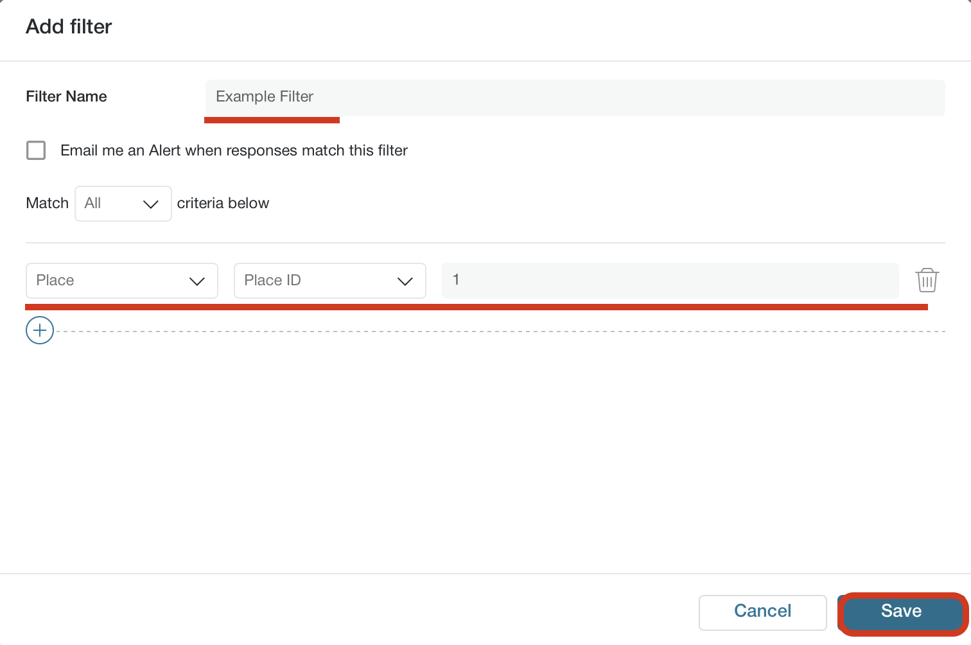Screen dimensions: 971x645
Task: Click the Add filter dialog title
Action: pos(69,27)
